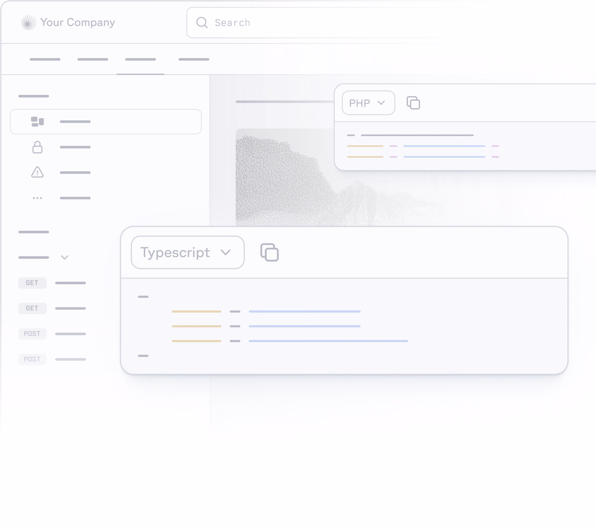Select the first POST endpoint badge
The image size is (596, 529).
[32, 334]
